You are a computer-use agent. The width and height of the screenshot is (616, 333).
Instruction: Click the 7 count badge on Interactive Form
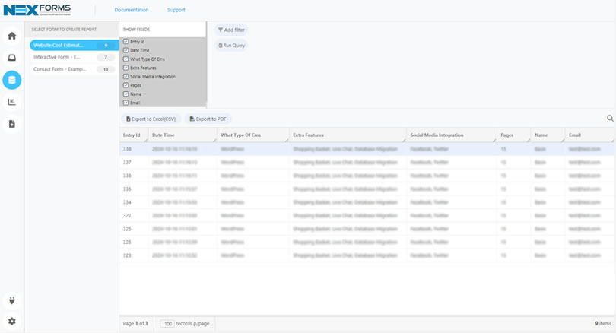pos(106,57)
